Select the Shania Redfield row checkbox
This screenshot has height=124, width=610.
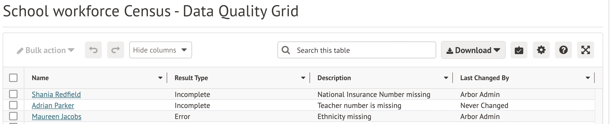click(13, 94)
